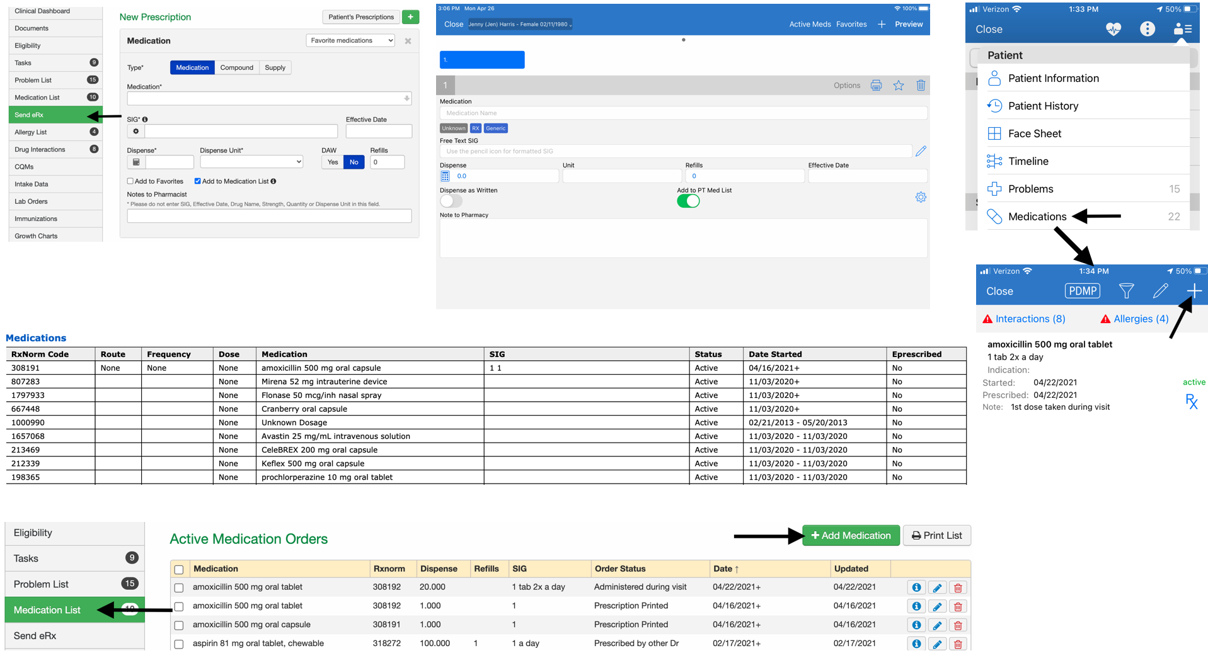Open settings gear icon in tablet prescription
Image resolution: width=1208 pixels, height=663 pixels.
point(921,198)
